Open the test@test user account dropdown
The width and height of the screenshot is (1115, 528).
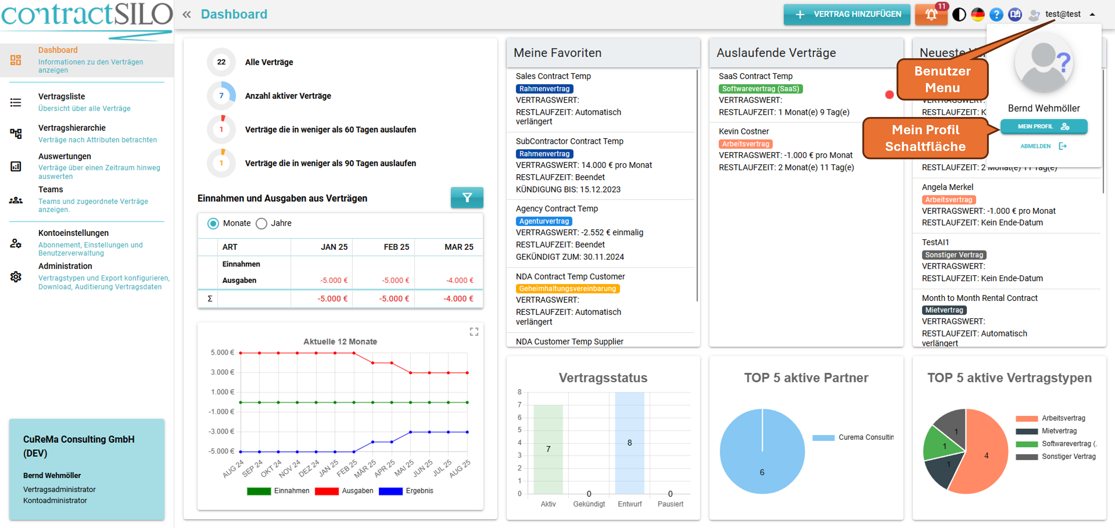coord(1063,14)
